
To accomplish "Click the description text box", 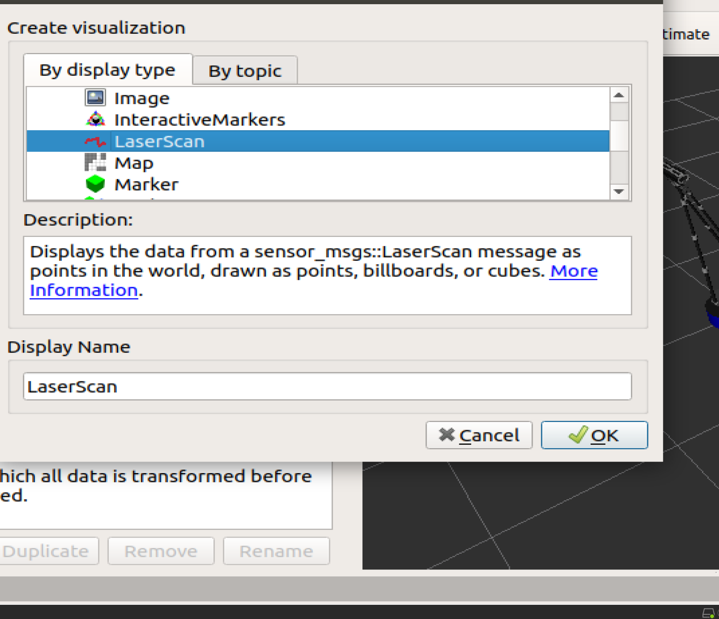I will tap(327, 275).
